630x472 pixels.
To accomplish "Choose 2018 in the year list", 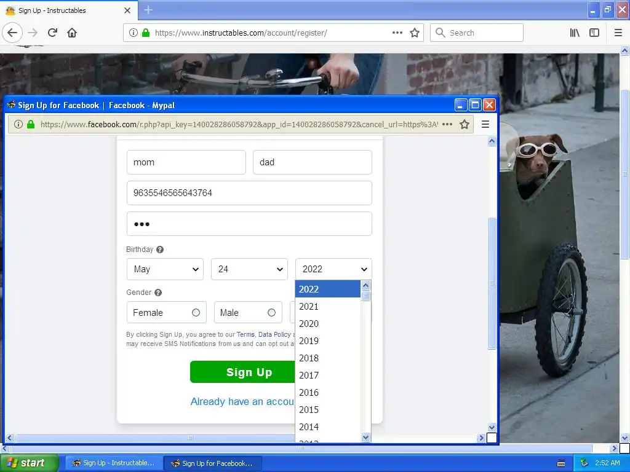I will (328, 358).
